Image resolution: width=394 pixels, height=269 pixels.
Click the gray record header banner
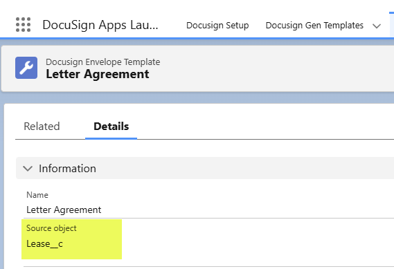tap(198, 68)
